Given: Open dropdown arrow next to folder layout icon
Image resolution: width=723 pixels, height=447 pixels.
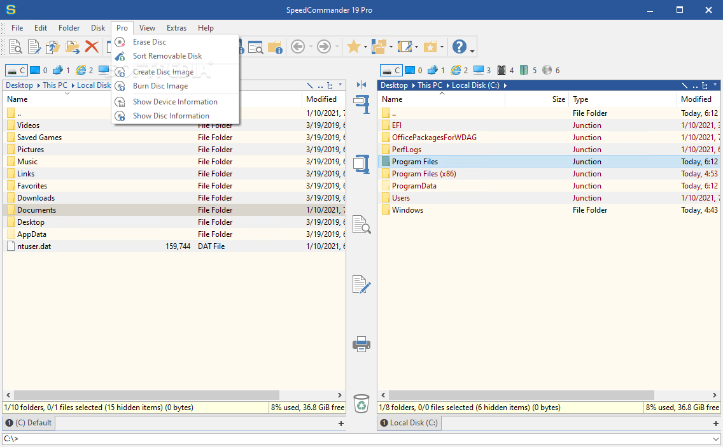Looking at the screenshot, I should coord(391,47).
